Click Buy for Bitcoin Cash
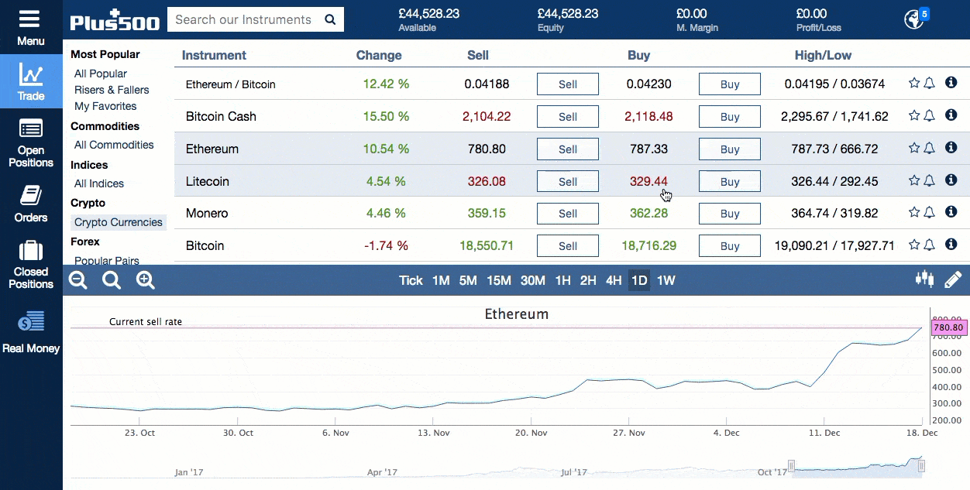The image size is (970, 490). pos(730,117)
